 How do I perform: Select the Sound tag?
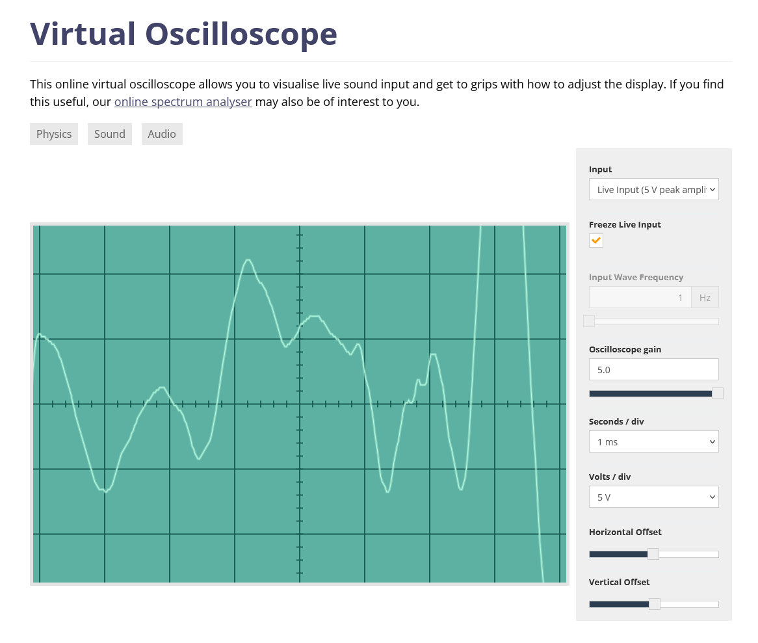tap(109, 134)
